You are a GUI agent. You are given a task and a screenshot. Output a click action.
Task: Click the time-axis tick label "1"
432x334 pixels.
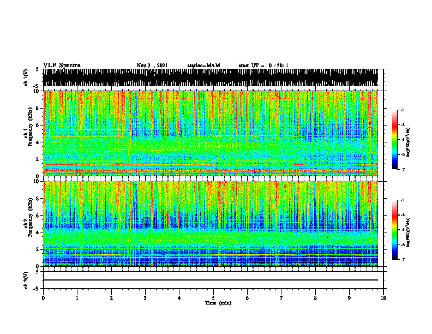(x=77, y=298)
